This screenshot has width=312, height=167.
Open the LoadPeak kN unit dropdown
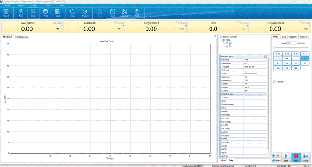[x=123, y=26]
